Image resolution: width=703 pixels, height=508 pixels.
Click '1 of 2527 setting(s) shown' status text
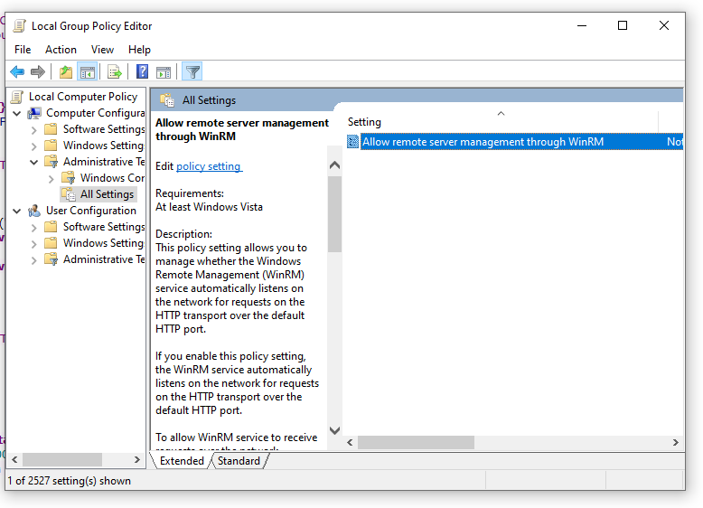69,481
